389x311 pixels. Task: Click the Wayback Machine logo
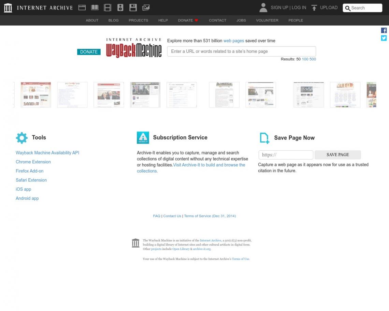[134, 48]
